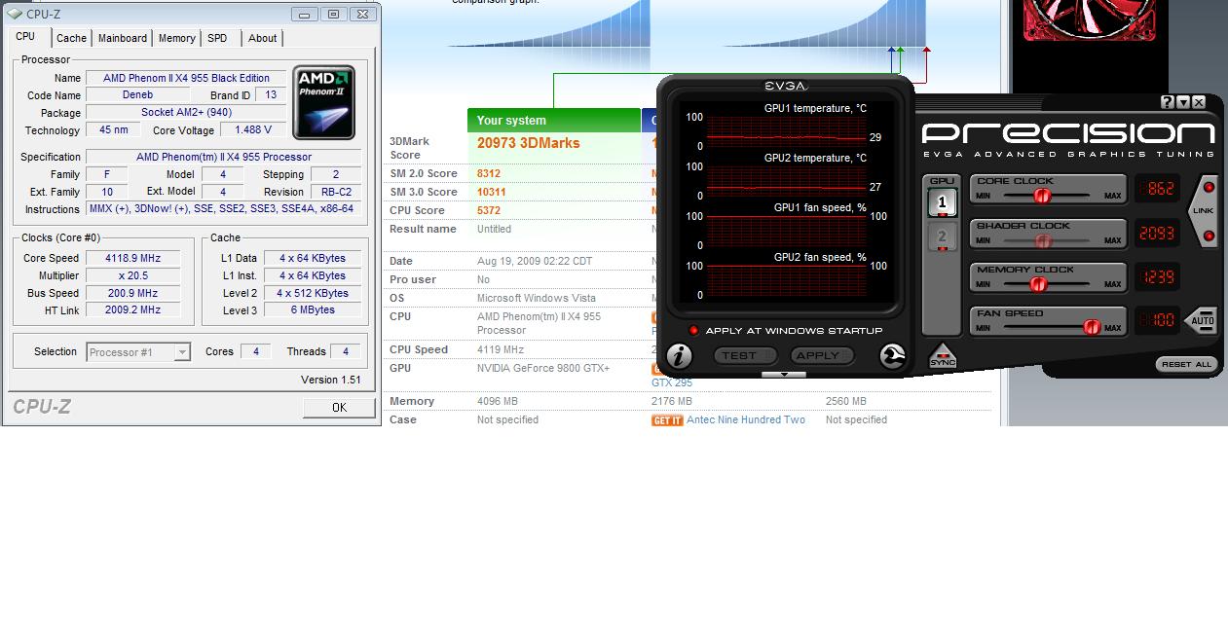
Task: Select the CPU tab in CPU-Z
Action: click(25, 36)
